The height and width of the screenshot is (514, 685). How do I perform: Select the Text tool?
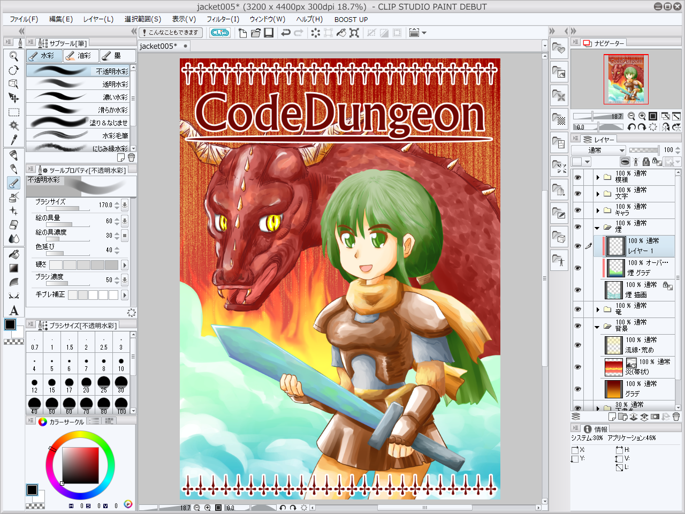[x=14, y=309]
